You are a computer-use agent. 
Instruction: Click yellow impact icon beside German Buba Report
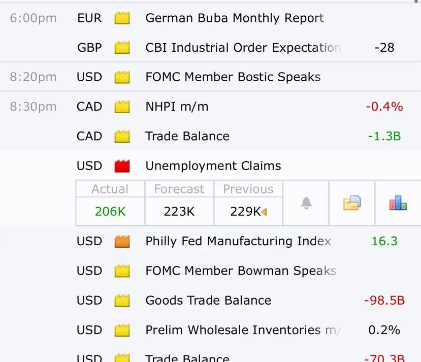pos(122,19)
